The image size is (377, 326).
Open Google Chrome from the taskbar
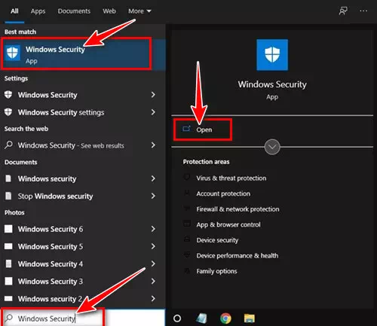tap(225, 318)
